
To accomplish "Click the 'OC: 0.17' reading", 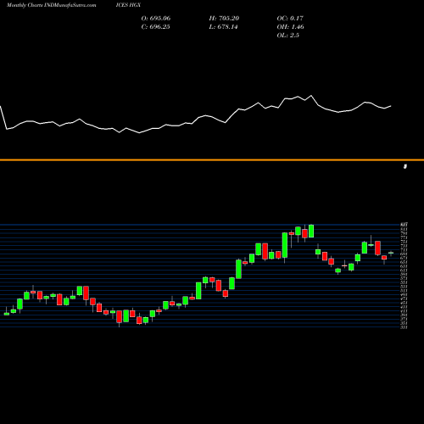I will click(290, 19).
